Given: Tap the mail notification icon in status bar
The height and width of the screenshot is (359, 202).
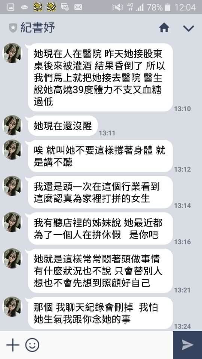Looking at the screenshot, I should (78, 7).
